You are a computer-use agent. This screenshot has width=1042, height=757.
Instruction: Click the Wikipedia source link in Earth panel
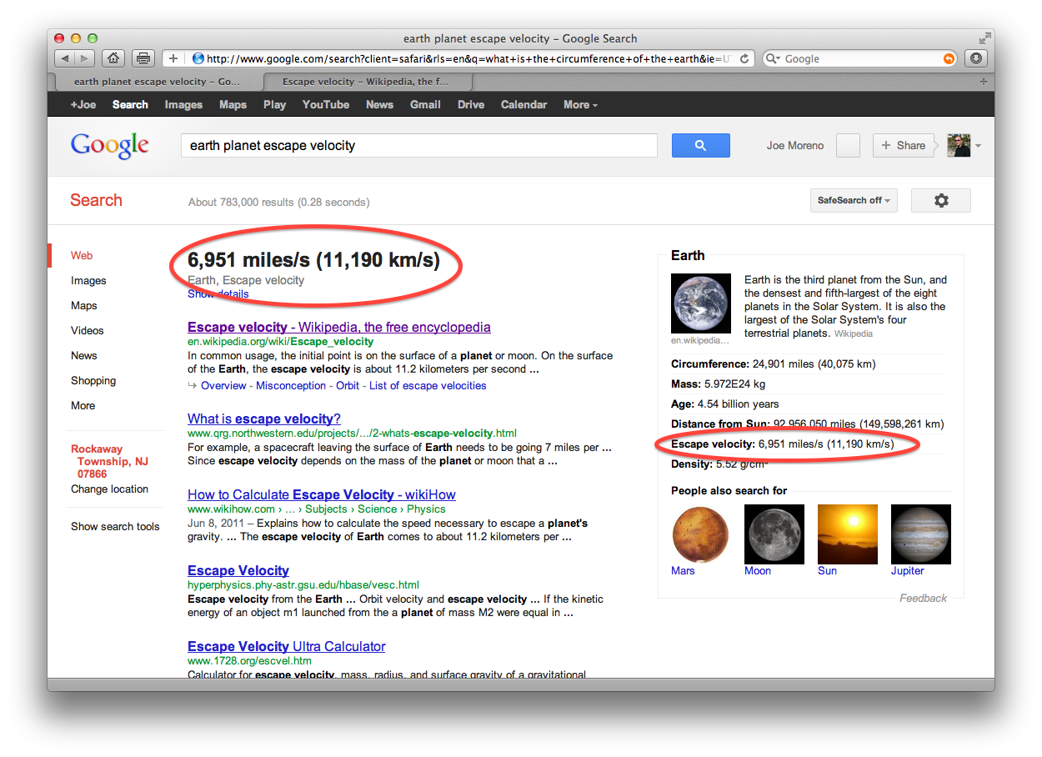tap(854, 333)
